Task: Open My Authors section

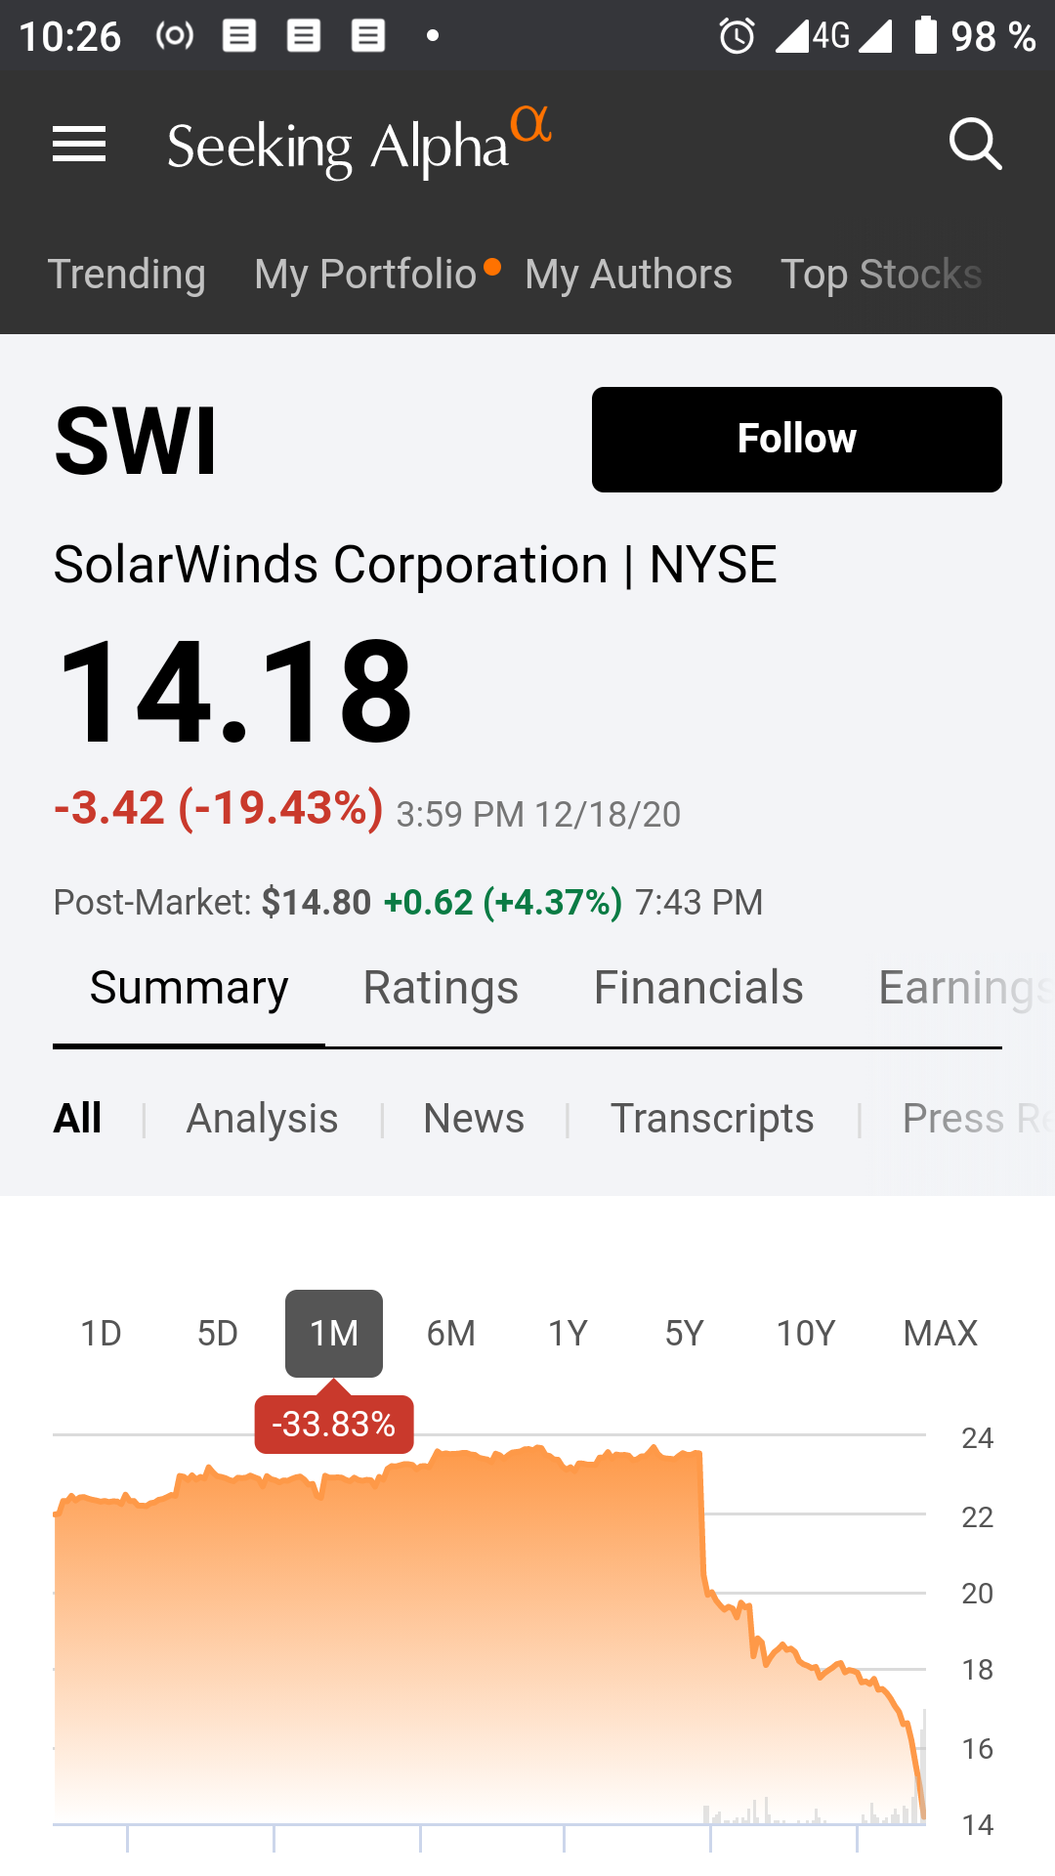Action: click(628, 275)
